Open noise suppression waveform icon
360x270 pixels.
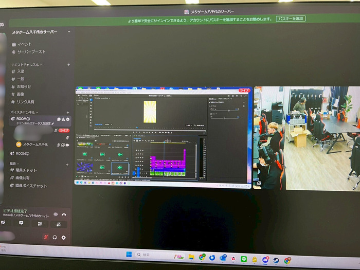coord(56,214)
